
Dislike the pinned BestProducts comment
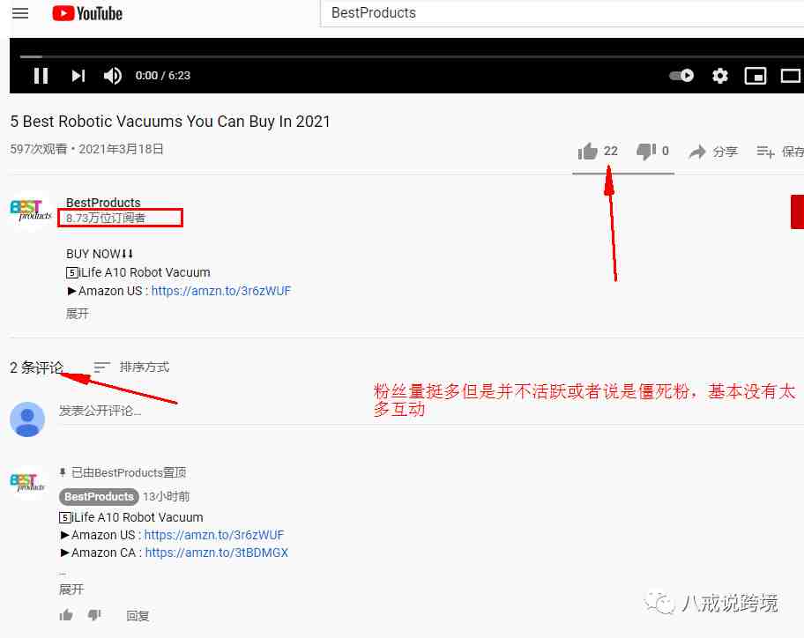click(94, 615)
